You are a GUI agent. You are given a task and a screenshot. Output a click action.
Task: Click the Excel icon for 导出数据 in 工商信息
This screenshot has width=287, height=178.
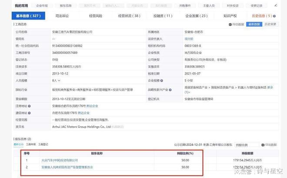(x=230, y=24)
